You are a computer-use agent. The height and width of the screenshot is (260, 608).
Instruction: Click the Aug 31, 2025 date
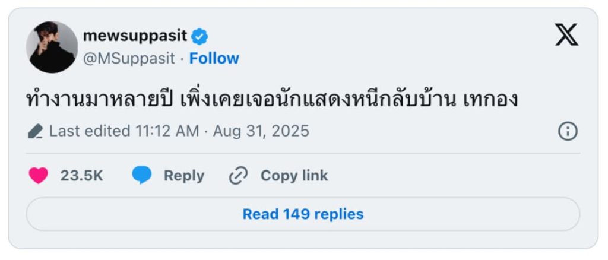261,131
